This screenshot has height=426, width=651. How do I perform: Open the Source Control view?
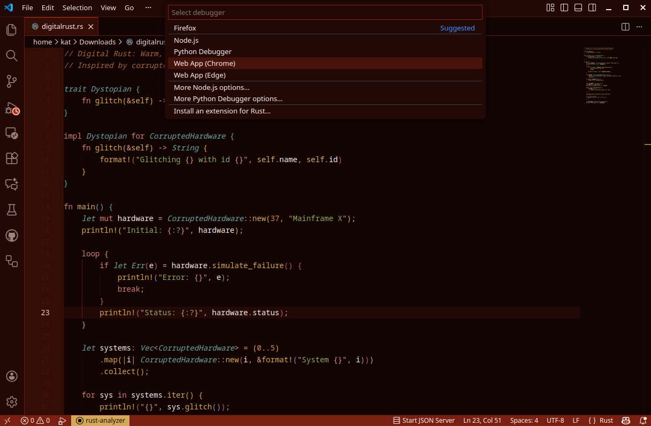tap(12, 81)
